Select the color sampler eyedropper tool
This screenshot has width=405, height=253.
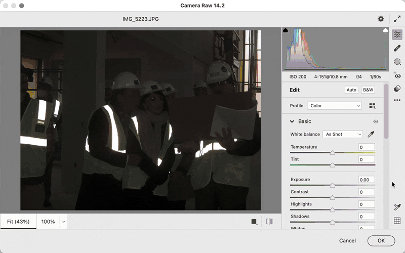397,207
